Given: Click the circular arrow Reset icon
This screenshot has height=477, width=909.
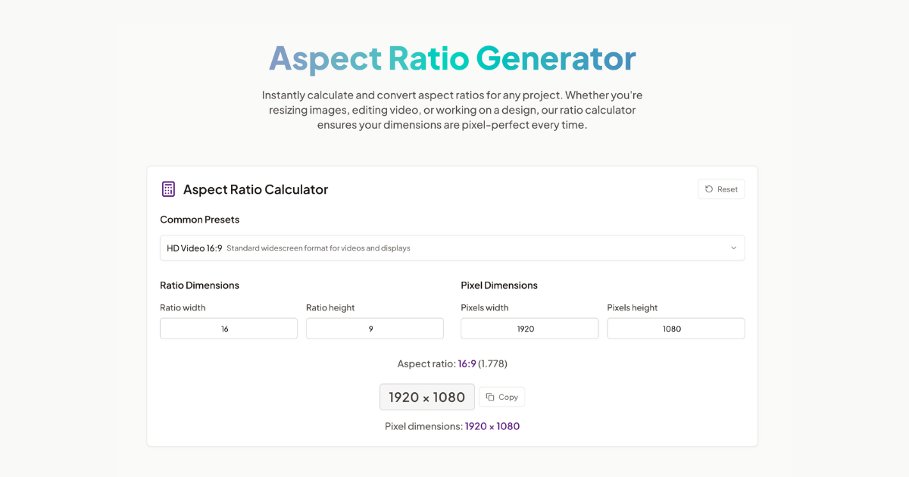Looking at the screenshot, I should [709, 189].
